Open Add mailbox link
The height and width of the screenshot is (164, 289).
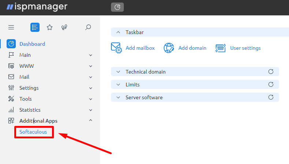click(140, 48)
